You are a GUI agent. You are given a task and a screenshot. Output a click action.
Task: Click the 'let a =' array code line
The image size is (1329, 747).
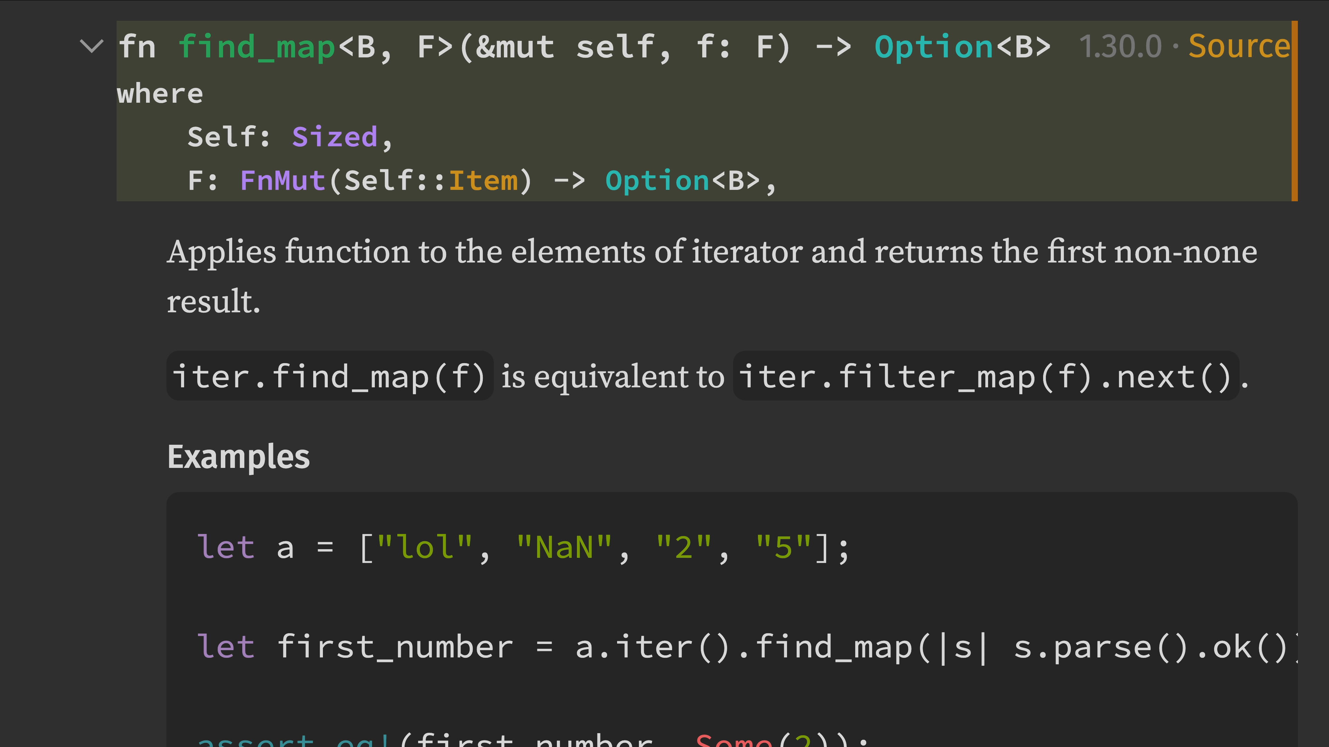click(522, 547)
